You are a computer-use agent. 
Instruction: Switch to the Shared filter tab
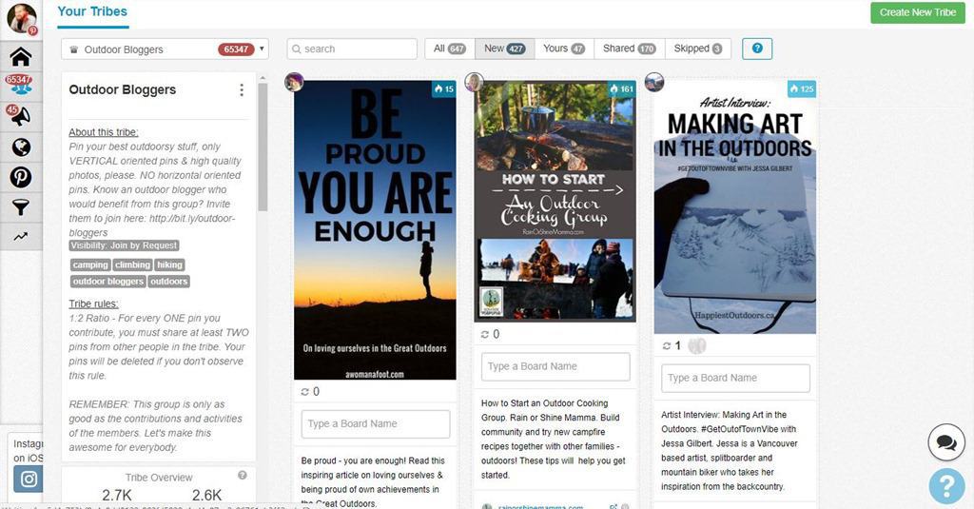point(630,49)
